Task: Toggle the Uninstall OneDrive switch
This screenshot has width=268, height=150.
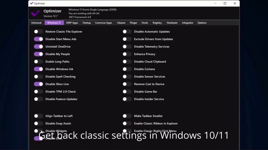Action: pyautogui.click(x=39, y=47)
